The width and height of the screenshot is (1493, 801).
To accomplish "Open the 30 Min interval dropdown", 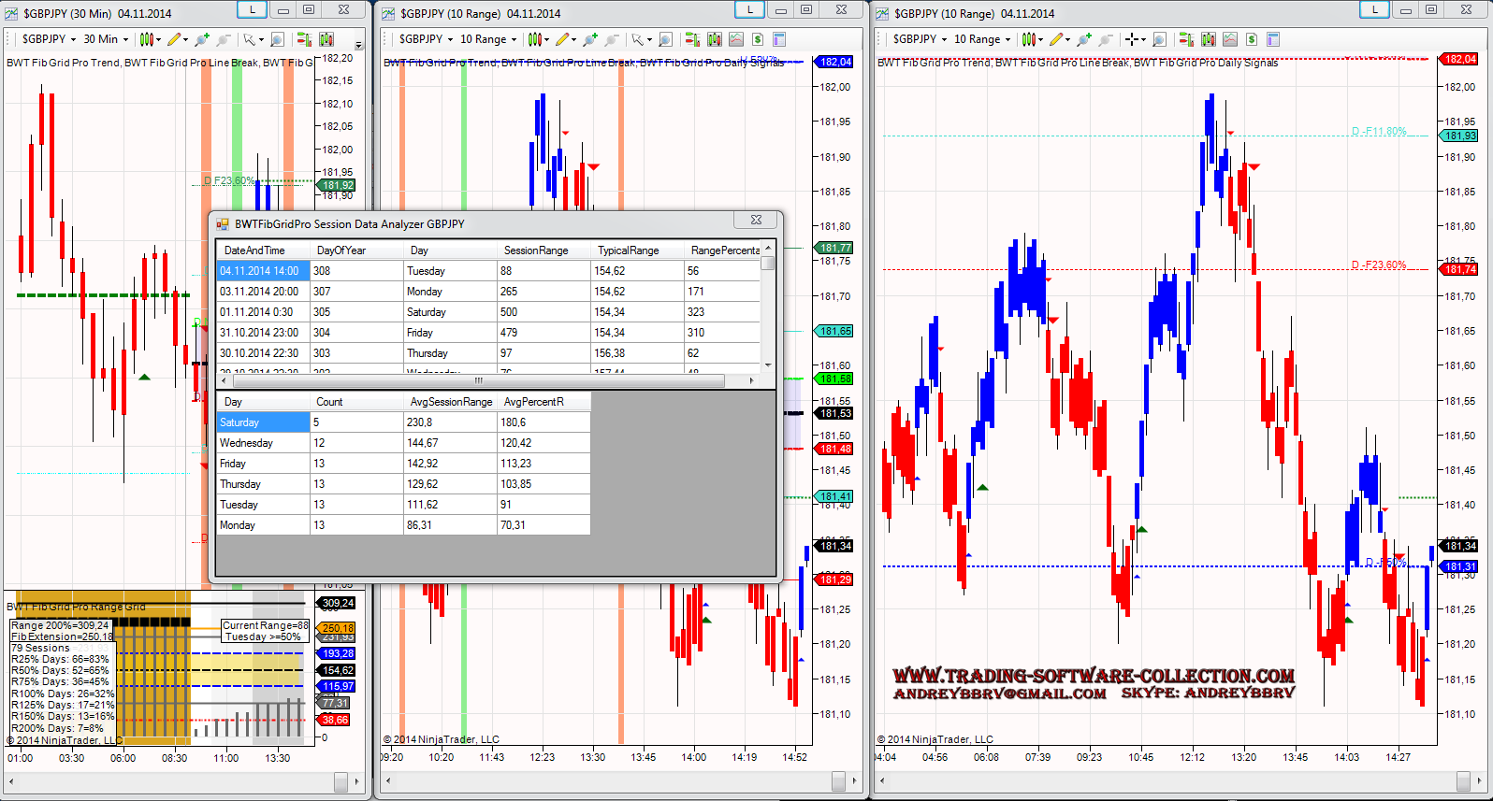I will coord(106,39).
